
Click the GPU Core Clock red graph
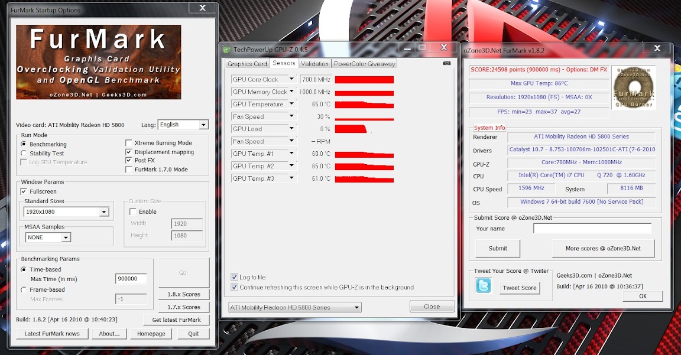pyautogui.click(x=364, y=79)
